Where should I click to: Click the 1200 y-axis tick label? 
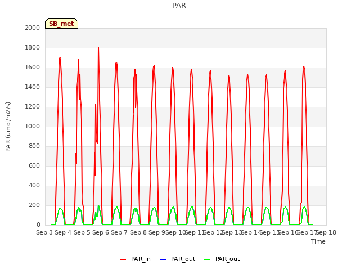(x=33, y=106)
